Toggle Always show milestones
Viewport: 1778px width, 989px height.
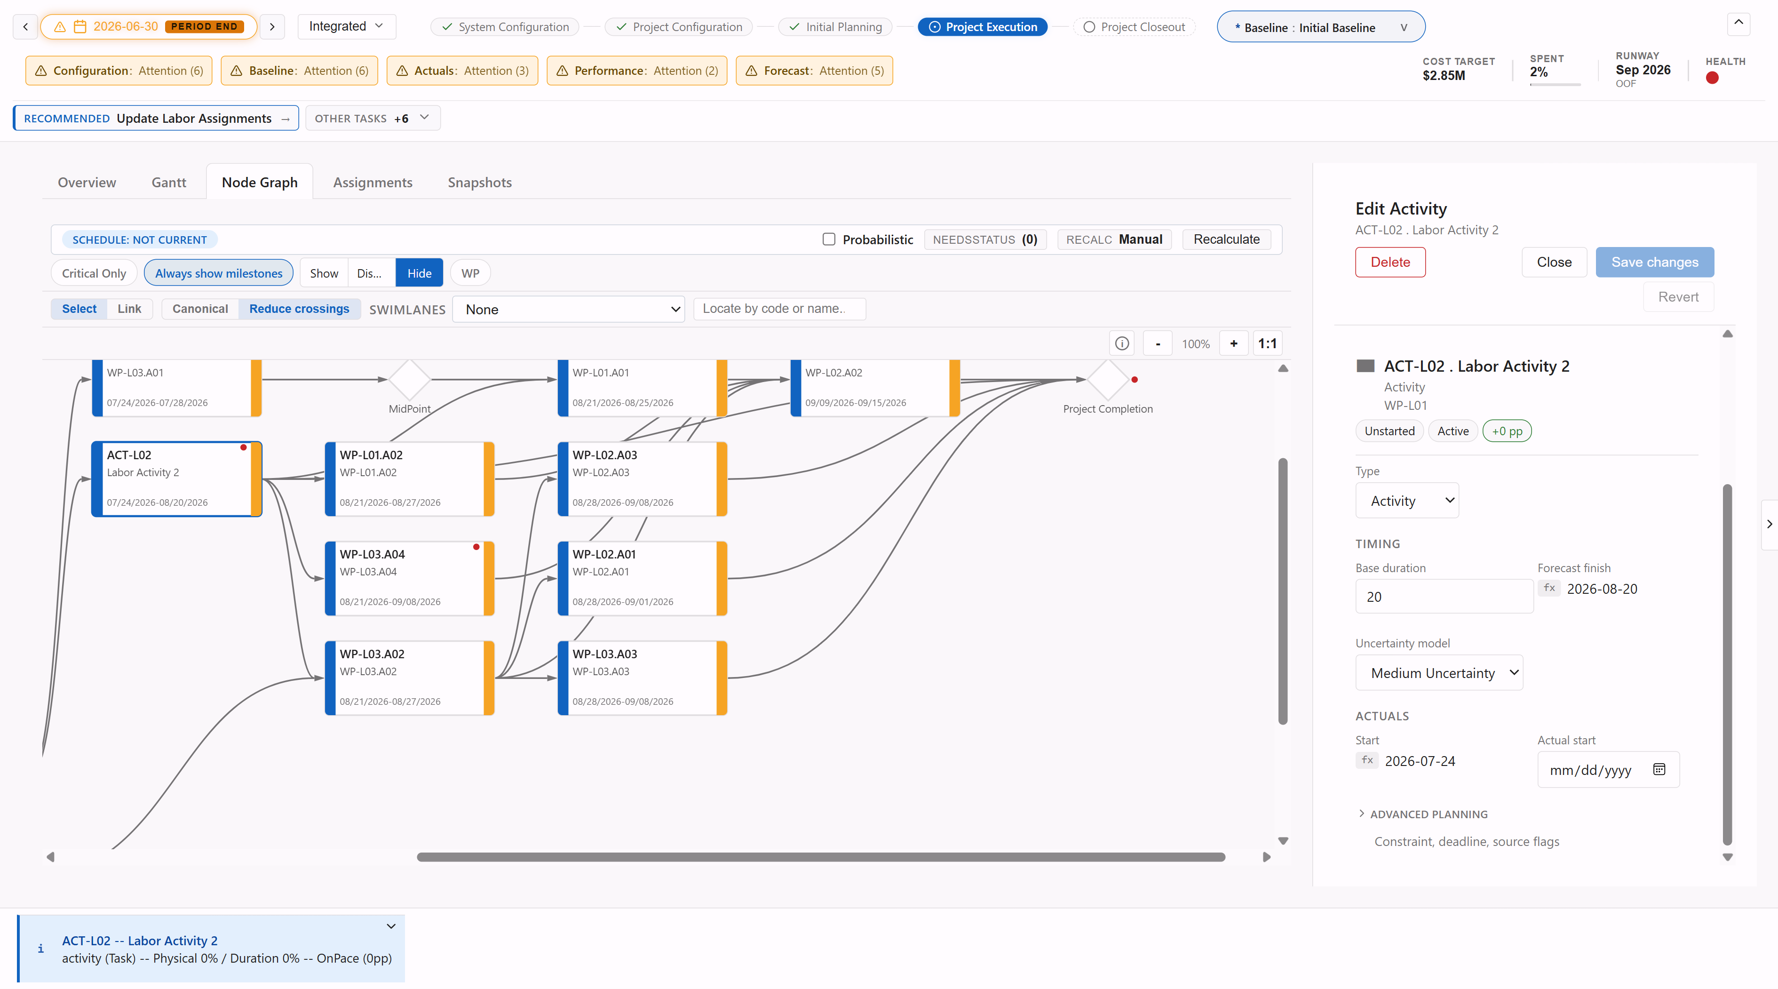(x=219, y=273)
